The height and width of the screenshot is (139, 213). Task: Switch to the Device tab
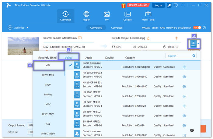110,58
